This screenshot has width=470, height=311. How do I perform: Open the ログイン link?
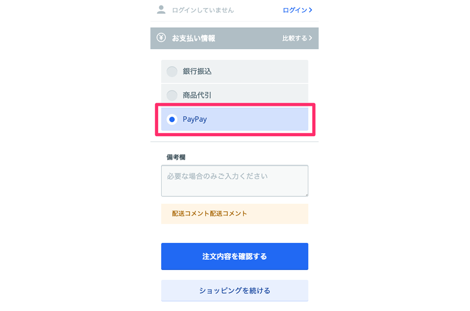298,10
